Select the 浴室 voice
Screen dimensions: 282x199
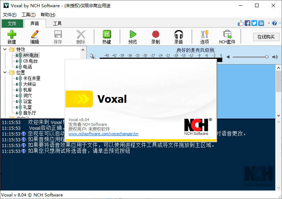pos(27,101)
